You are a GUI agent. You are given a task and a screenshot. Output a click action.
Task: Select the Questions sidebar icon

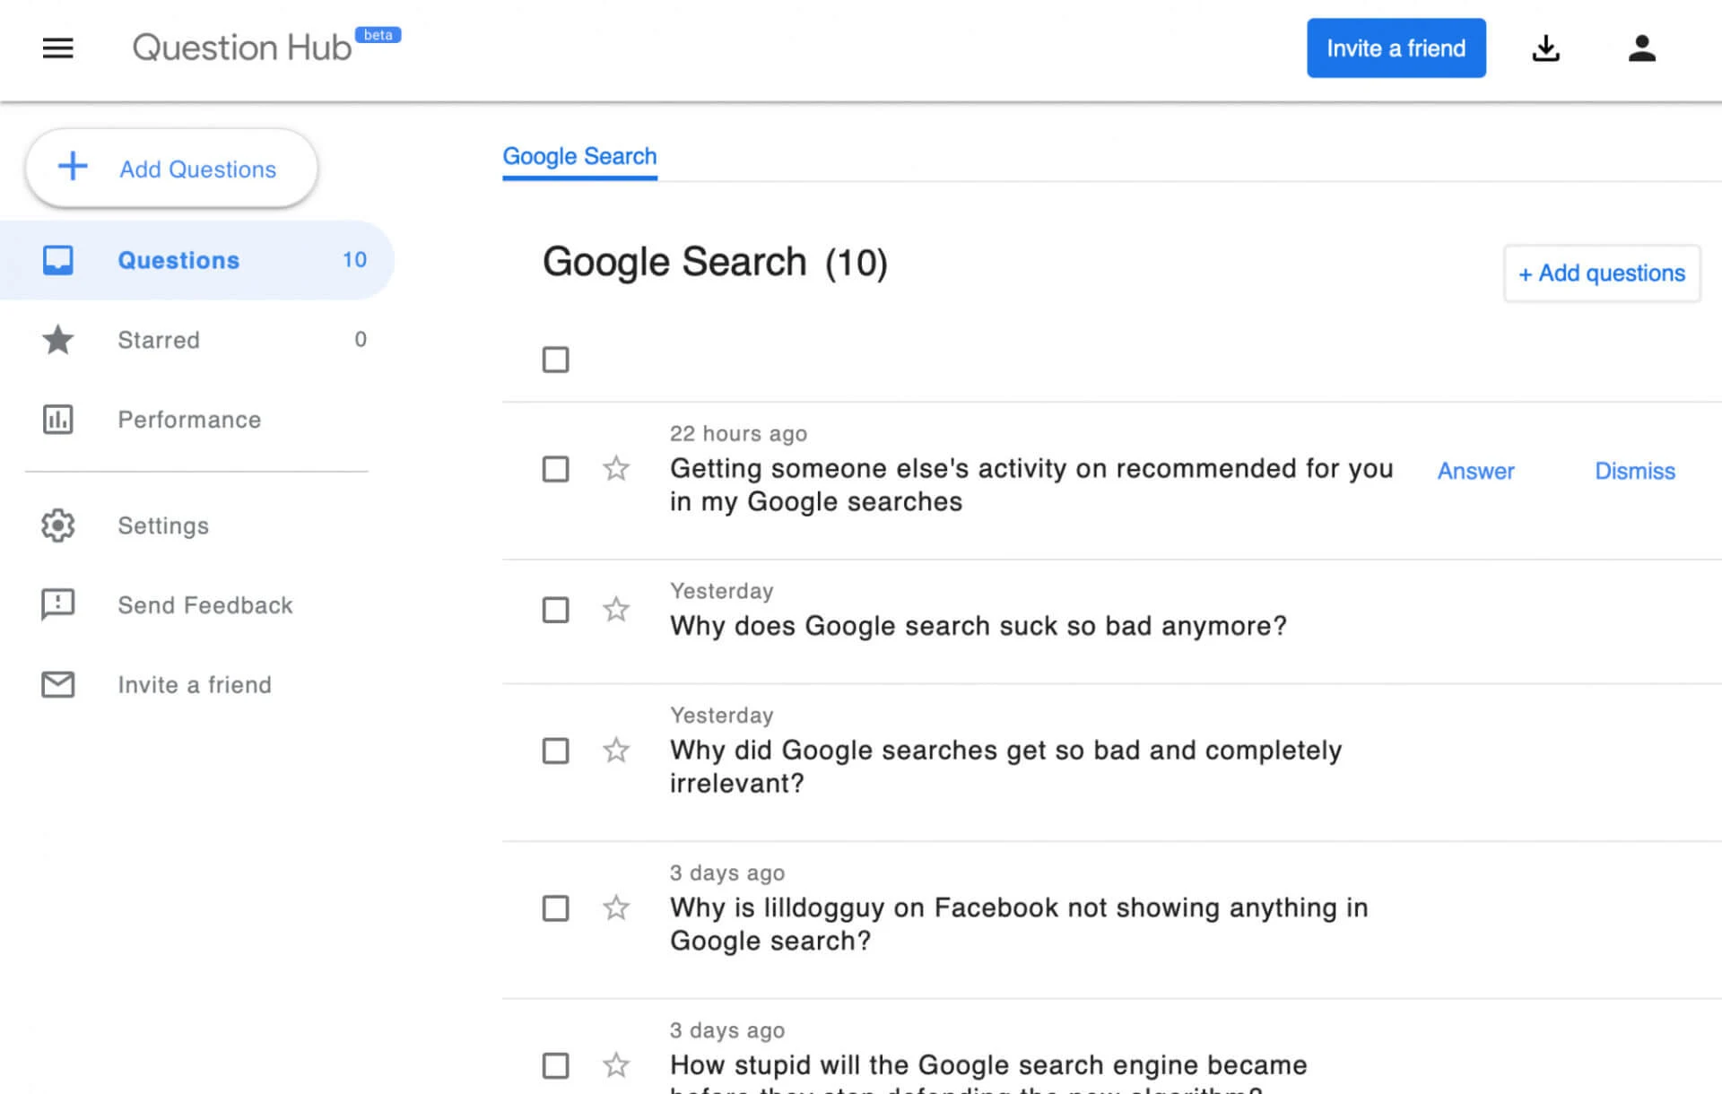click(x=57, y=260)
